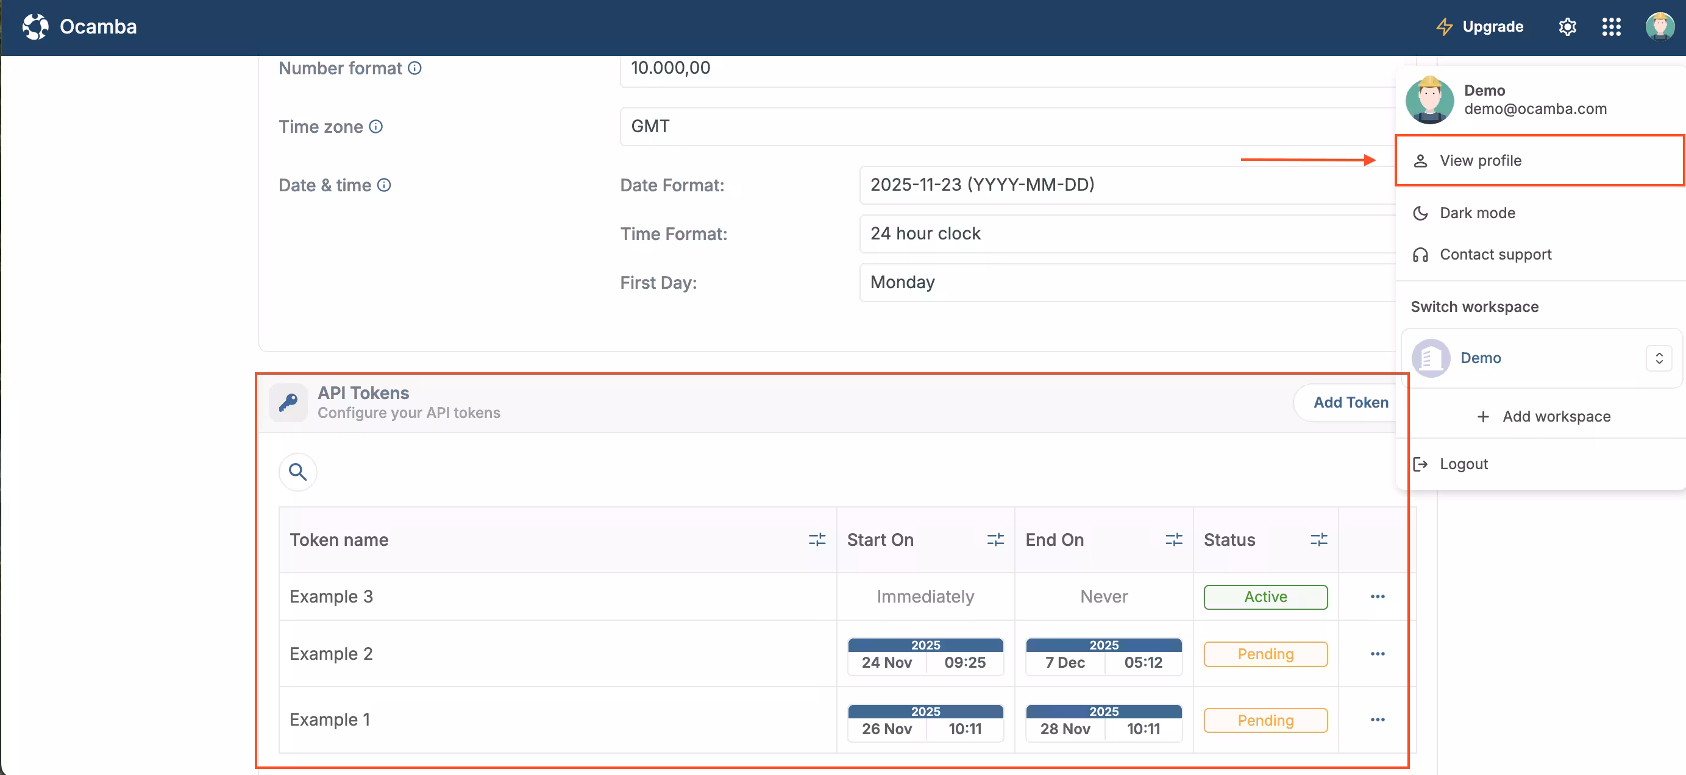
Task: Click the settings gear icon in header
Action: (1567, 27)
